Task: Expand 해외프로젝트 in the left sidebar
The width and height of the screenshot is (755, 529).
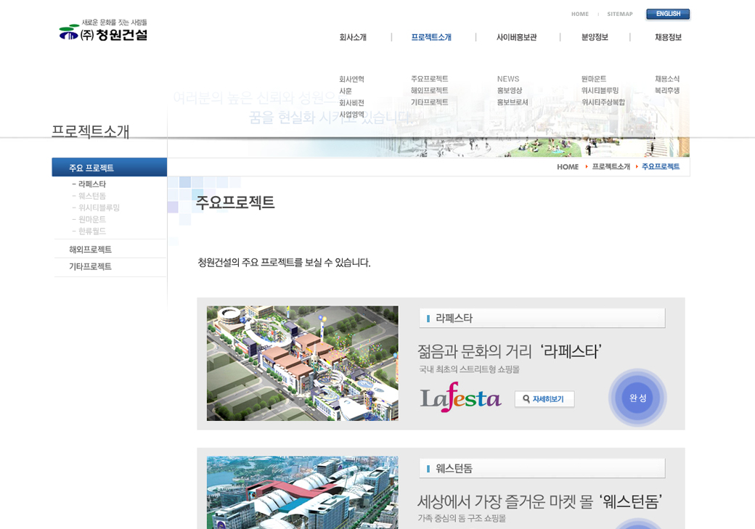Action: tap(90, 249)
